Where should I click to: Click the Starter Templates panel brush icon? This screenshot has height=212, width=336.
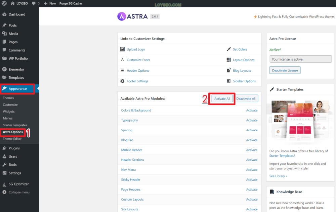pos(272,89)
